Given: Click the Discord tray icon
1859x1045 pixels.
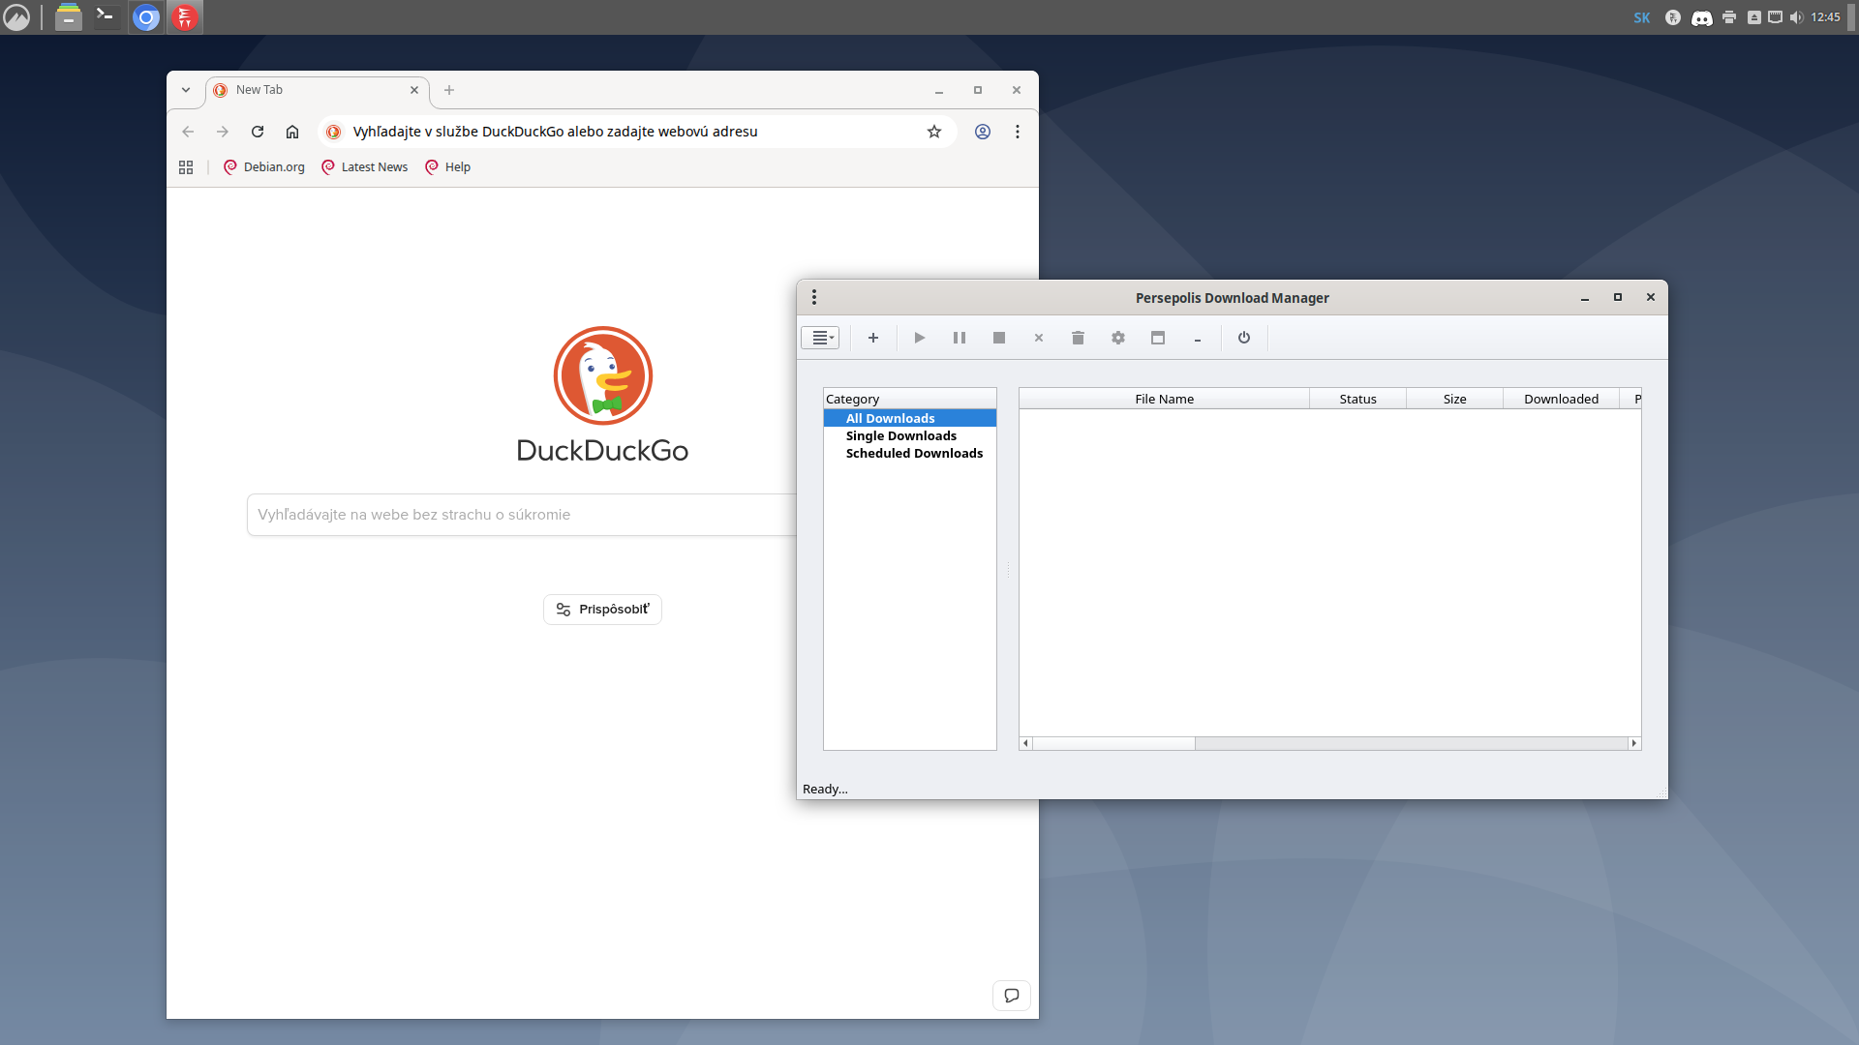Looking at the screenshot, I should [1701, 17].
